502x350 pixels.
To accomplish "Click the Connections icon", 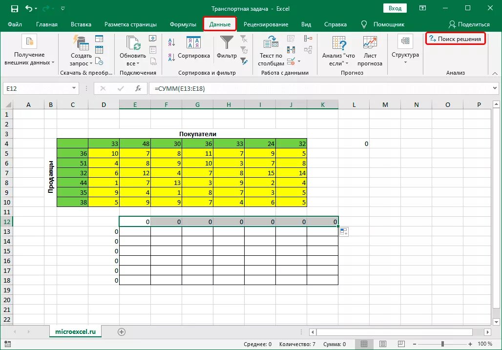I will coord(153,39).
